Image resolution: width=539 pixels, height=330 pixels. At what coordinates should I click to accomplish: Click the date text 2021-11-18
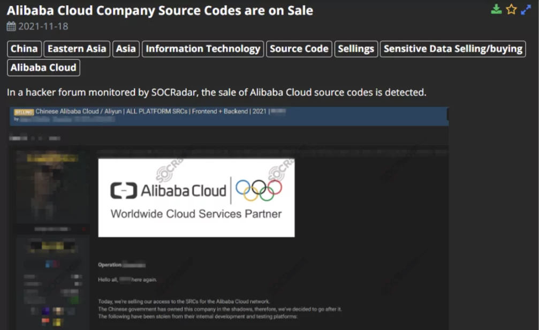[x=43, y=26]
